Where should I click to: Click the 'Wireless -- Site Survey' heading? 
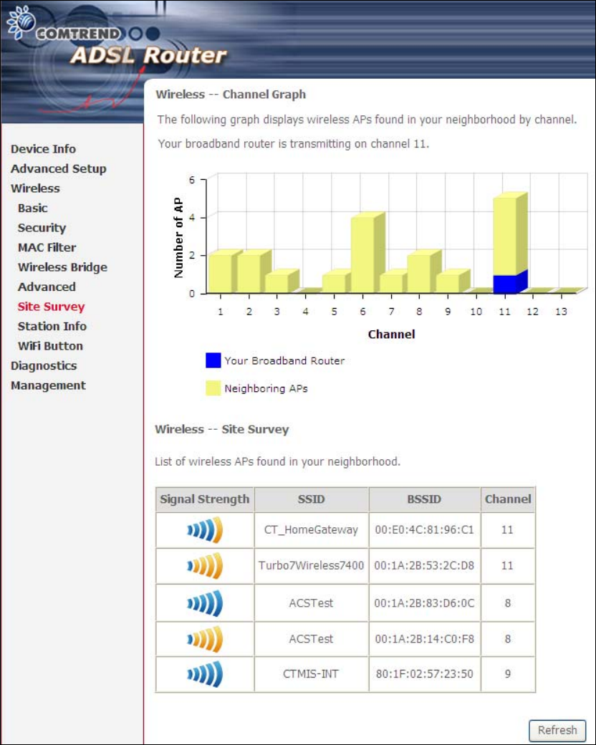[x=222, y=430]
